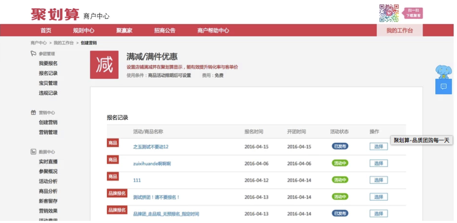This screenshot has height=223, width=457.
Task: Click 商品 tag beside 之玉测试不要动12
Action: 113,143
